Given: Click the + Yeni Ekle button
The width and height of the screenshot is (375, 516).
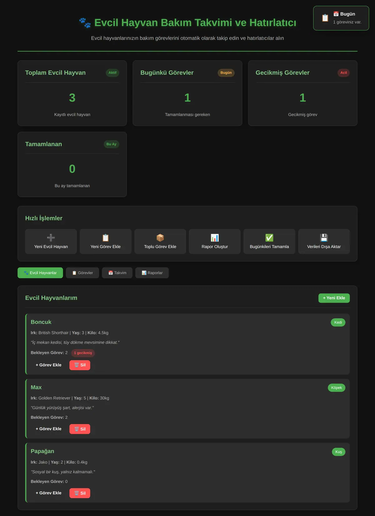Looking at the screenshot, I should (x=334, y=298).
